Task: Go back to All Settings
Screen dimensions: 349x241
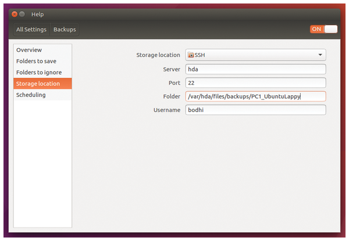Action: pyautogui.click(x=31, y=29)
